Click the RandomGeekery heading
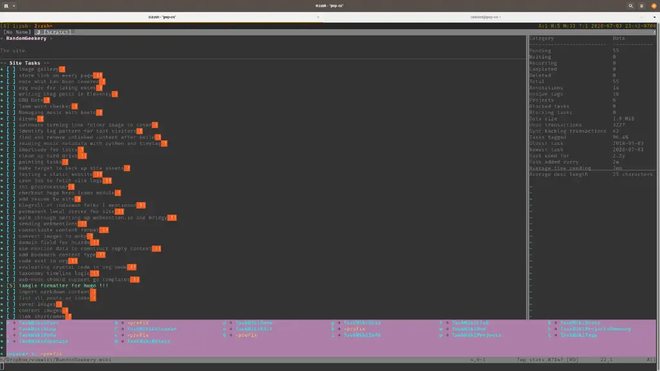This screenshot has height=371, width=660. click(x=26, y=38)
